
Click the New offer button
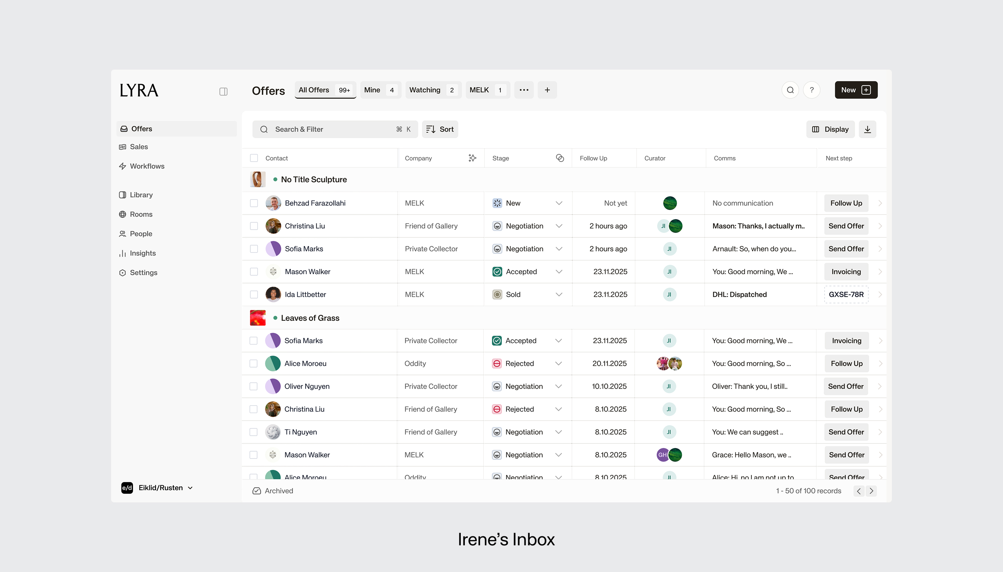(856, 90)
